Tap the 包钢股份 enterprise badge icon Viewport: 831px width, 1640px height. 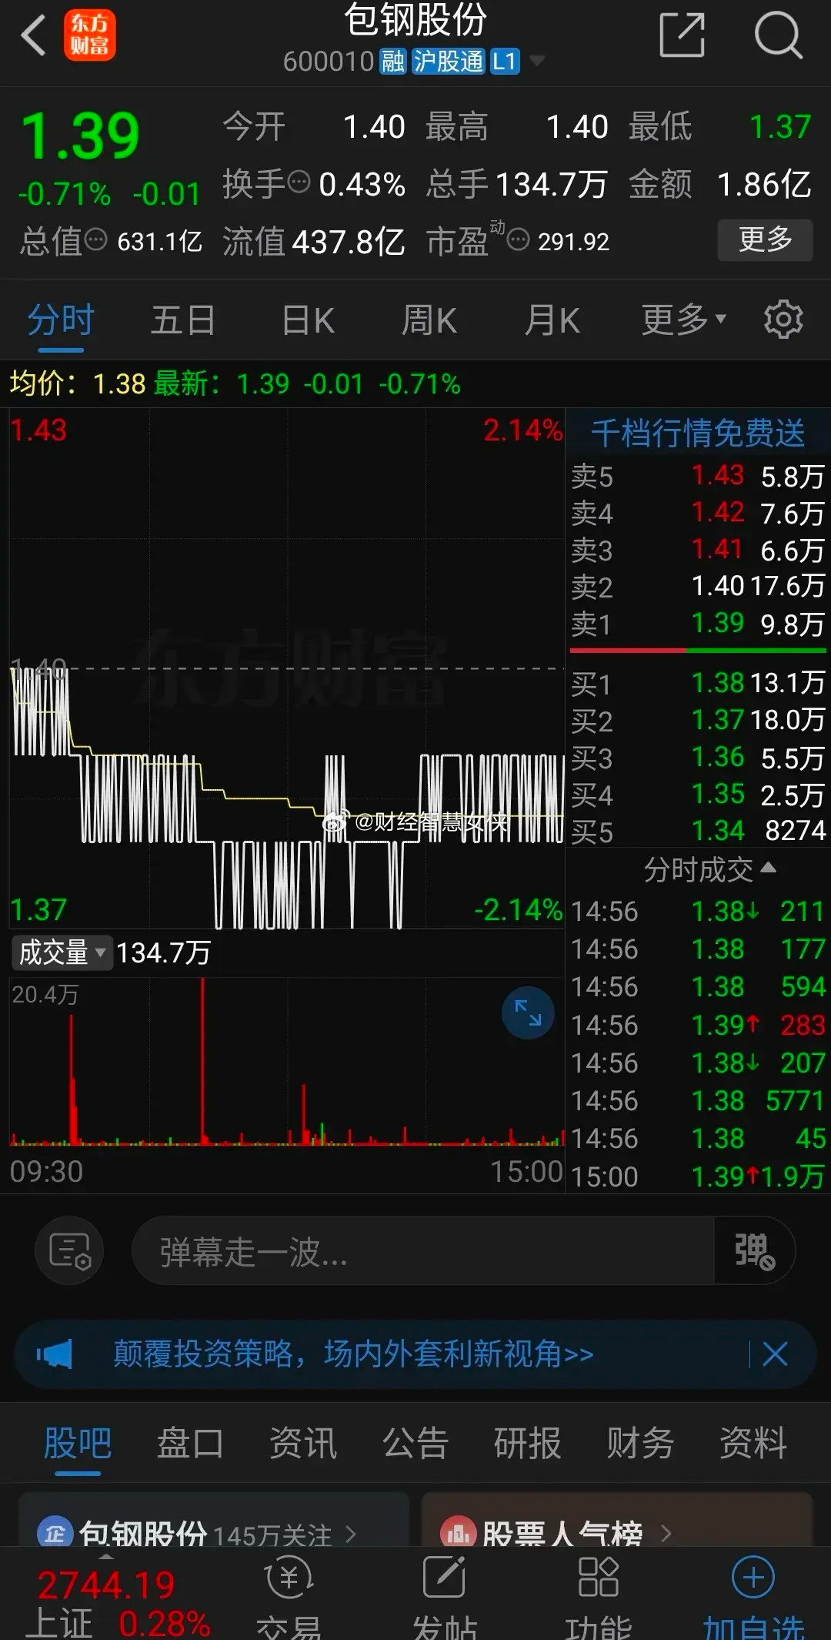pyautogui.click(x=55, y=1535)
